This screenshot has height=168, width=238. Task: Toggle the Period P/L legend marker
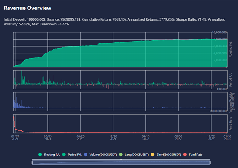[64, 155]
